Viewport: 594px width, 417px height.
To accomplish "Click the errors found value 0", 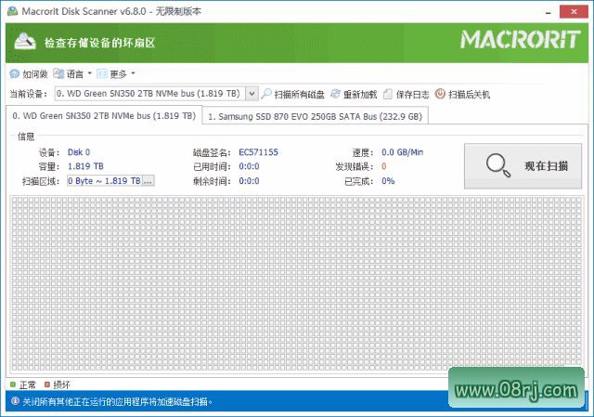I will pyautogui.click(x=383, y=166).
